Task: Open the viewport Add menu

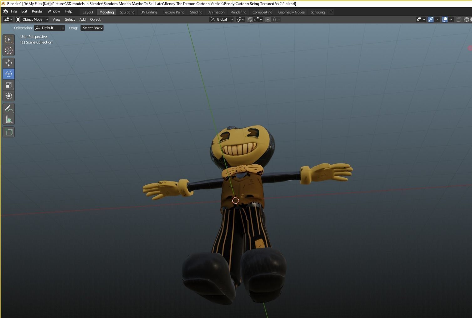Action: click(x=83, y=19)
